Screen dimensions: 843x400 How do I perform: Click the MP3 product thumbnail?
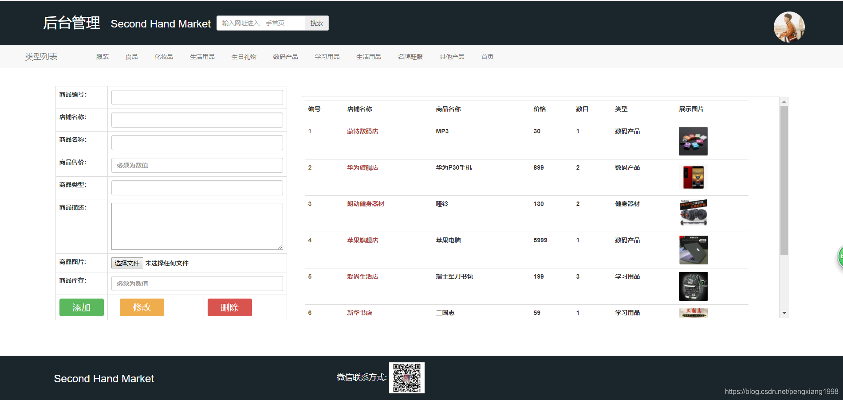click(693, 141)
